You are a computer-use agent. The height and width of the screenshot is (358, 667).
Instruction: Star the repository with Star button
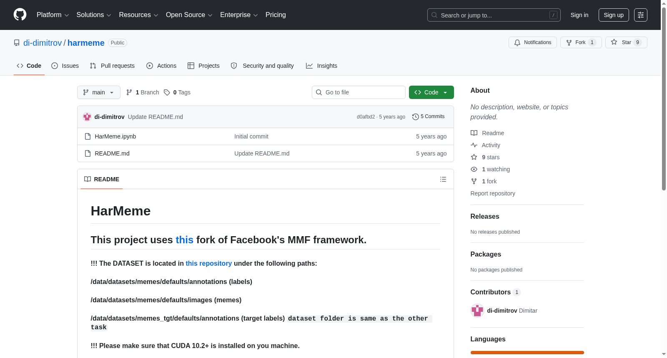pos(626,42)
